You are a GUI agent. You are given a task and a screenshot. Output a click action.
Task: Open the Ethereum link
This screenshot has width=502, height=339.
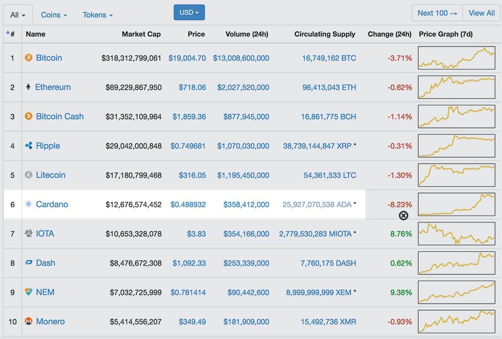click(x=53, y=87)
